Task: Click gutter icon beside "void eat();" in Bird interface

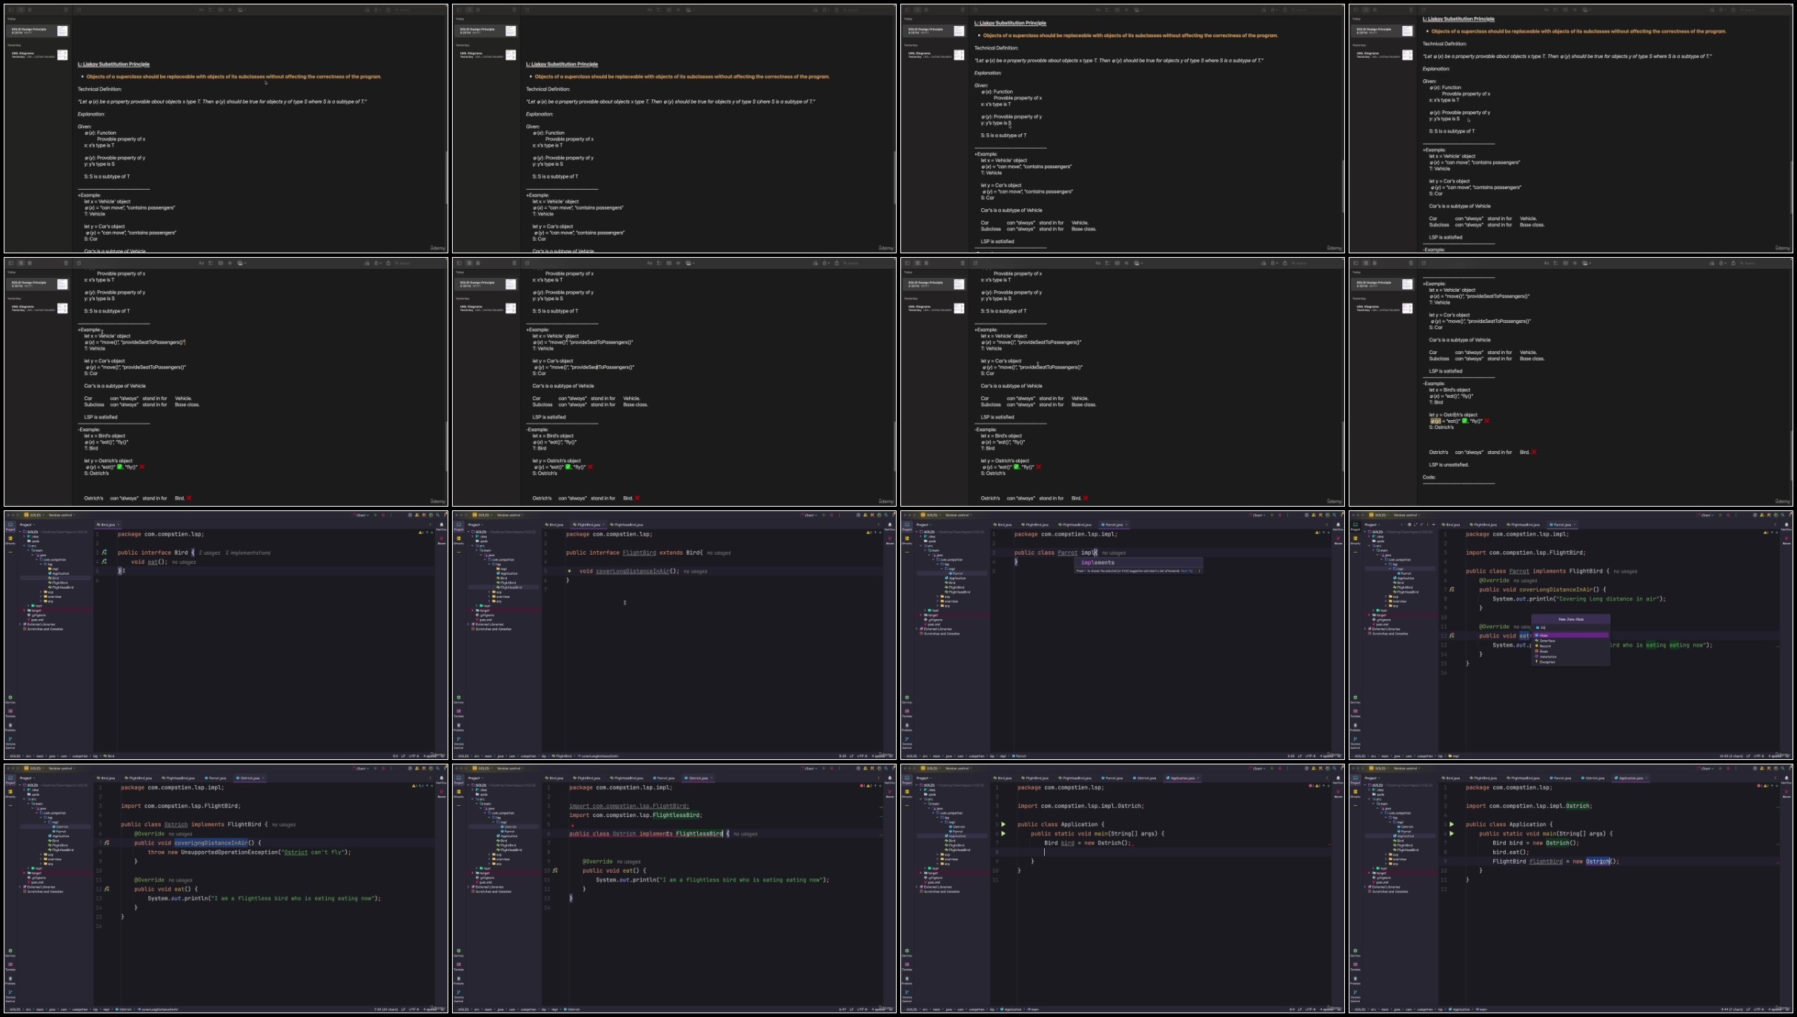Action: click(x=104, y=561)
